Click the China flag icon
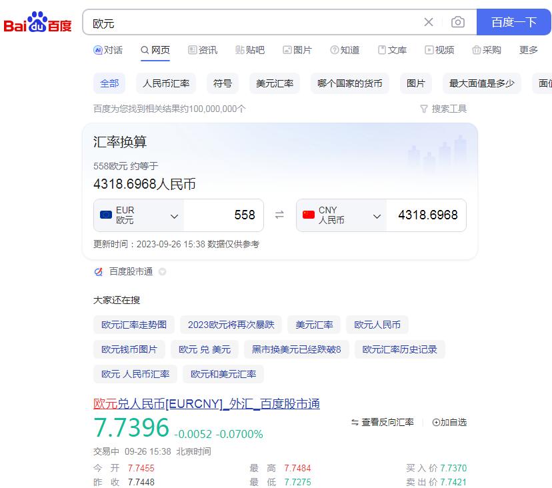 (x=309, y=215)
